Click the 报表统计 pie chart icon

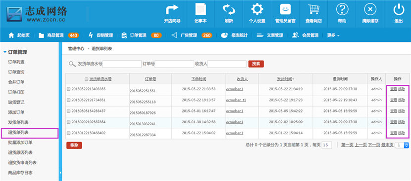coord(224,35)
